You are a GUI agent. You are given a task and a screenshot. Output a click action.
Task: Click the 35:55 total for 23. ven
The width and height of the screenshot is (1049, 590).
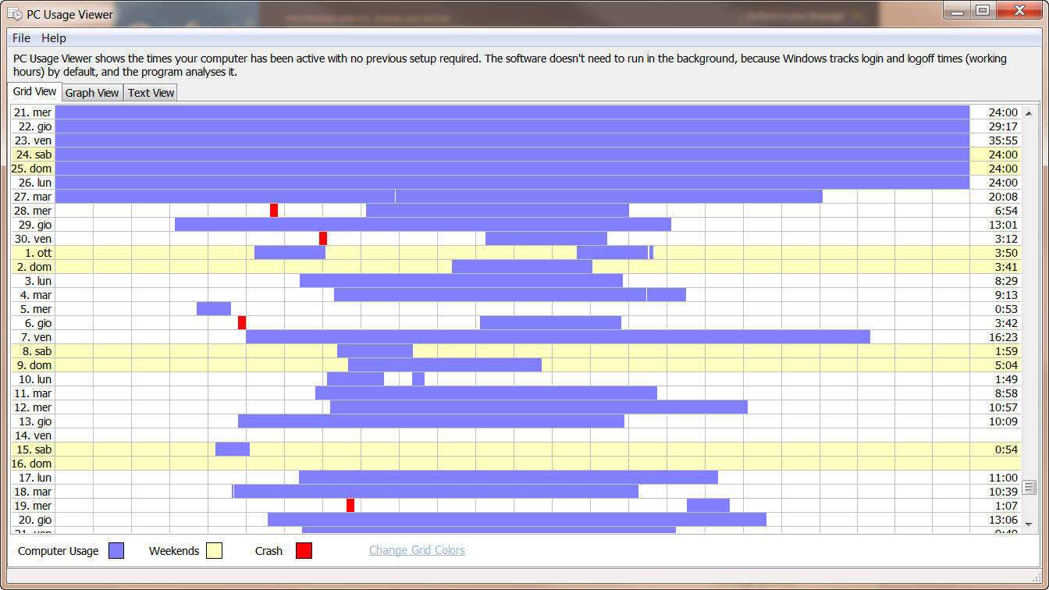[1003, 140]
